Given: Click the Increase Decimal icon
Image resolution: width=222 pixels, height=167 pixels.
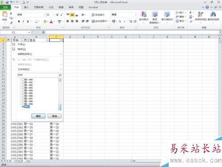Looking at the screenshot, I should [131, 21].
